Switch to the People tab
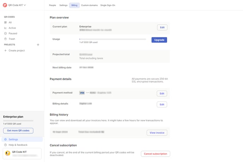This screenshot has width=243, height=162. click(53, 5)
